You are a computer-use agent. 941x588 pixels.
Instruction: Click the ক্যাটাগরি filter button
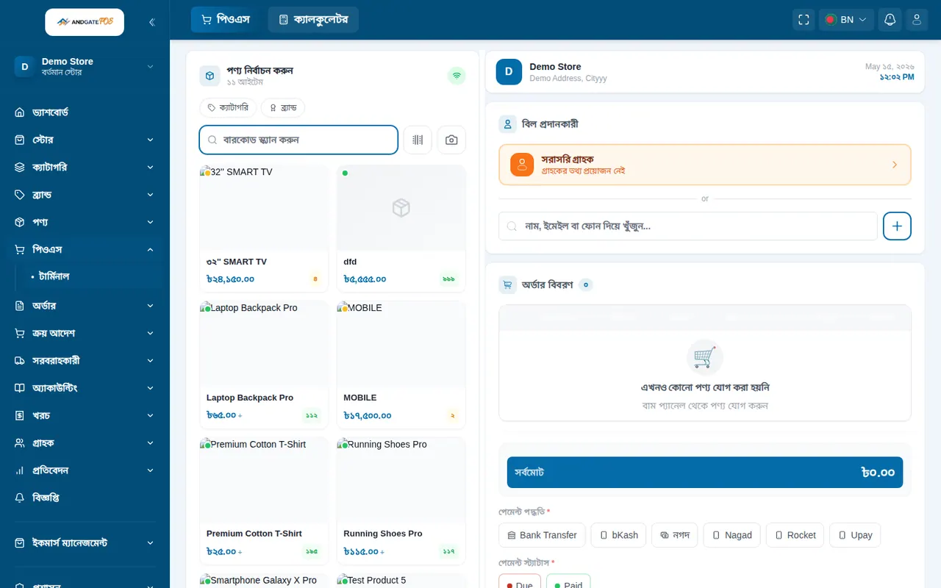228,108
